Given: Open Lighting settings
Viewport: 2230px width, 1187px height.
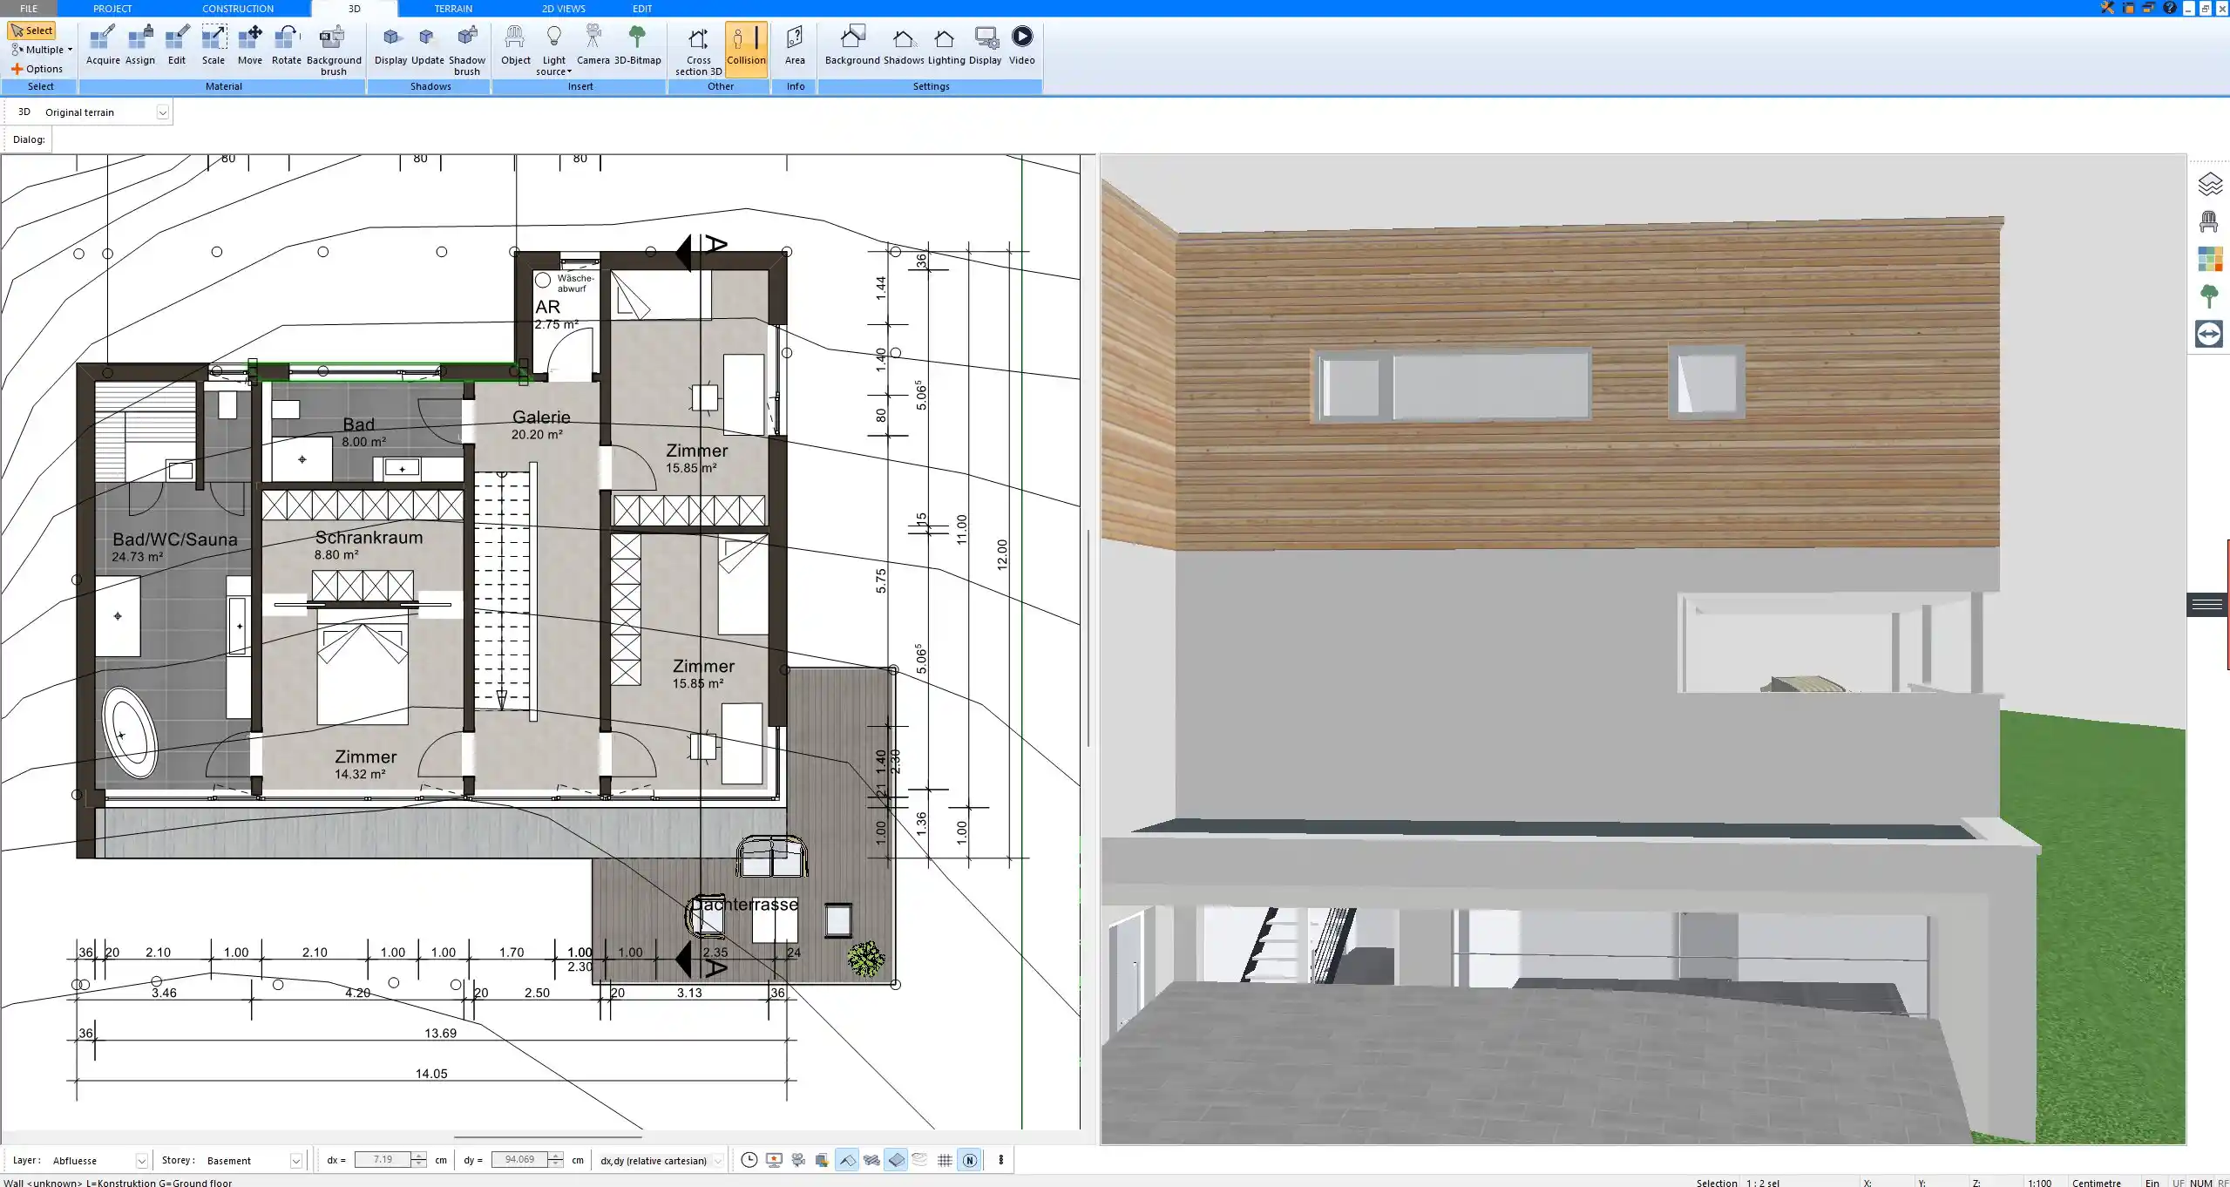Looking at the screenshot, I should [946, 45].
